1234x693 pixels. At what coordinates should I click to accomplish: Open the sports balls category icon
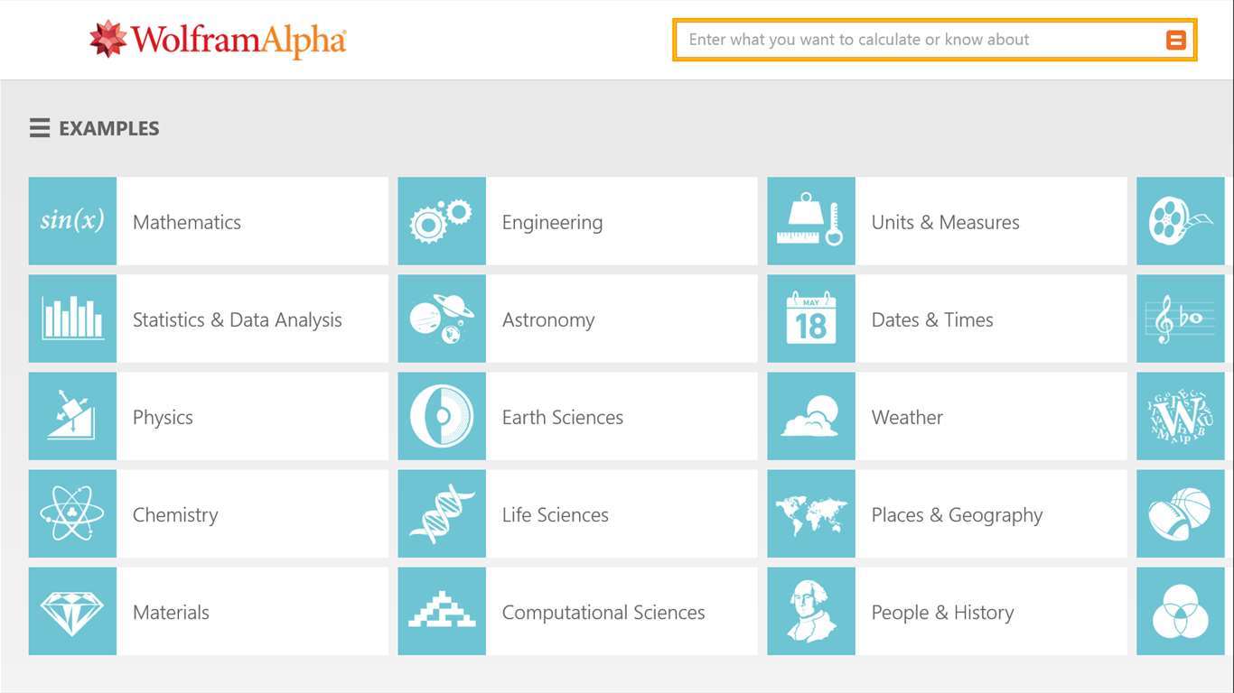click(x=1180, y=513)
